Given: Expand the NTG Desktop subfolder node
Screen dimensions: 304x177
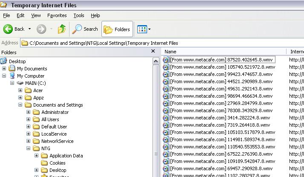Looking at the screenshot, I should [36, 170].
